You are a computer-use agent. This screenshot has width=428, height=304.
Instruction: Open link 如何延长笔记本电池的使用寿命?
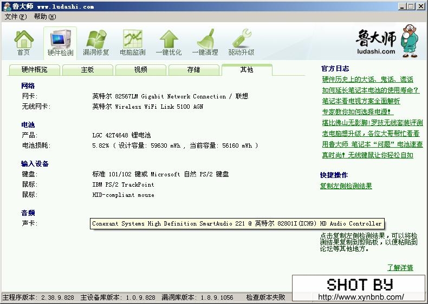coord(370,90)
